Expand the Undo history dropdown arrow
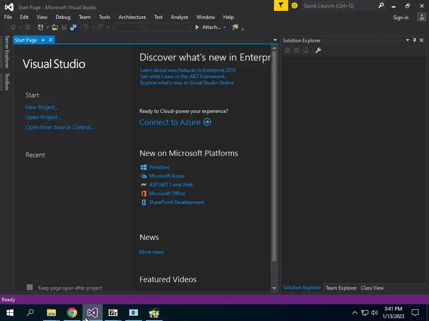The width and height of the screenshot is (429, 321). (x=93, y=27)
